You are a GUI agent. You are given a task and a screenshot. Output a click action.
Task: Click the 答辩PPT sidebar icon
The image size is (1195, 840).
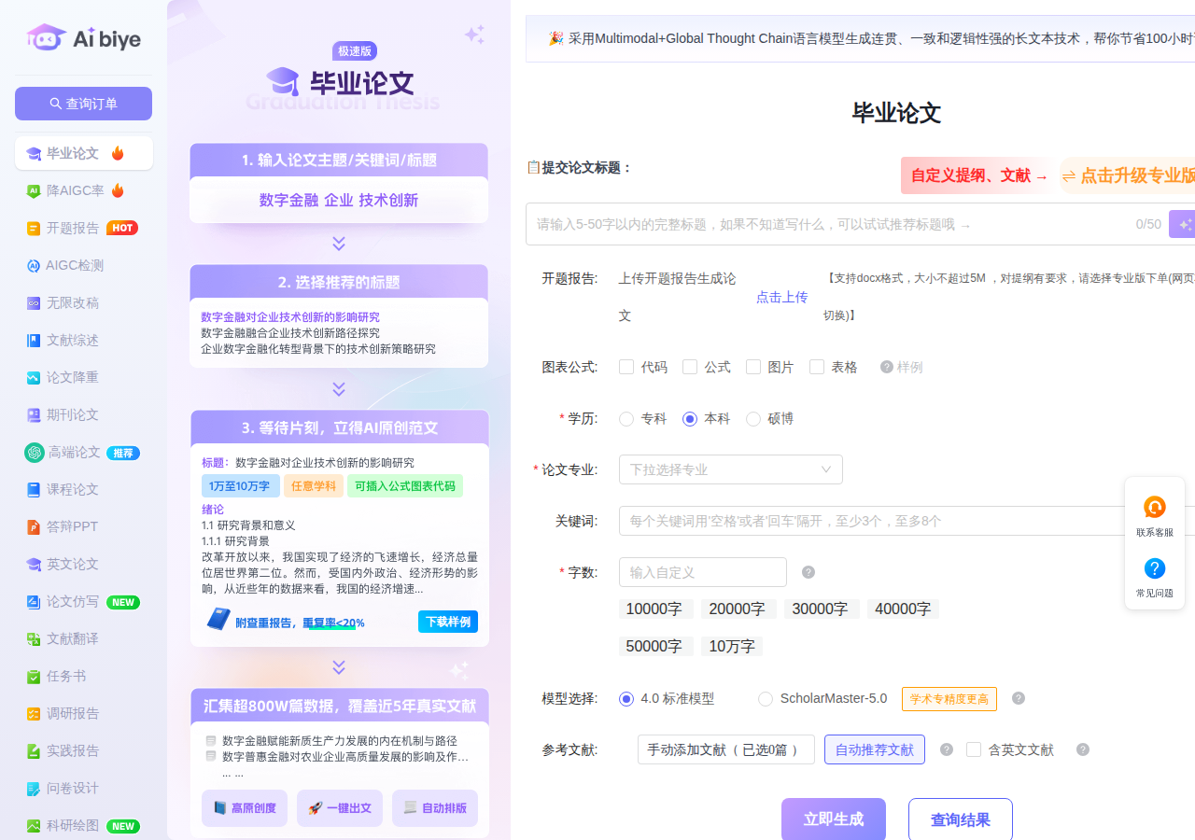pyautogui.click(x=34, y=526)
